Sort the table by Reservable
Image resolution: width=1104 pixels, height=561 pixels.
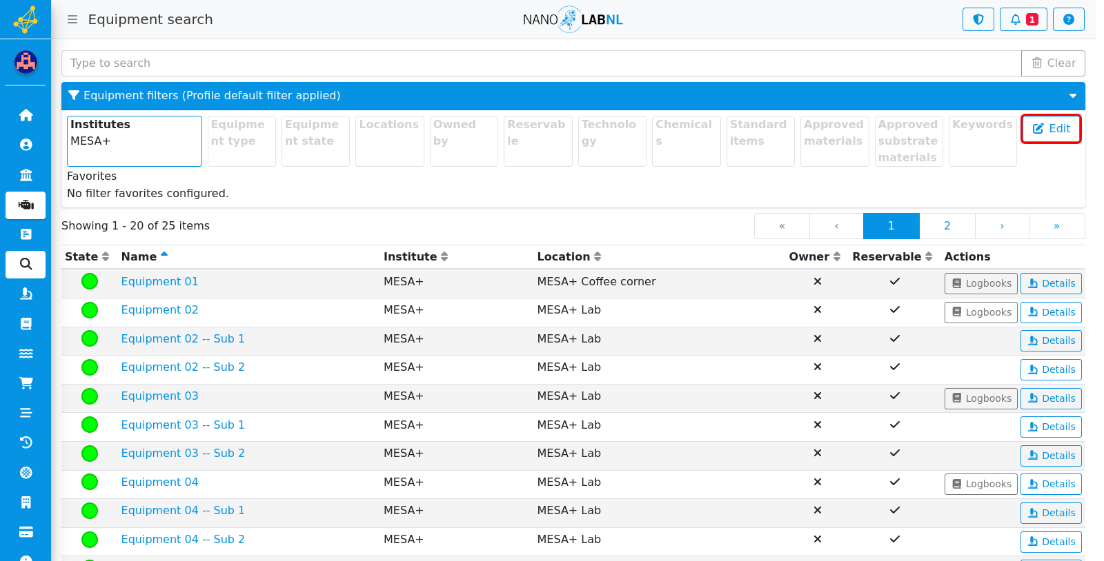[892, 256]
